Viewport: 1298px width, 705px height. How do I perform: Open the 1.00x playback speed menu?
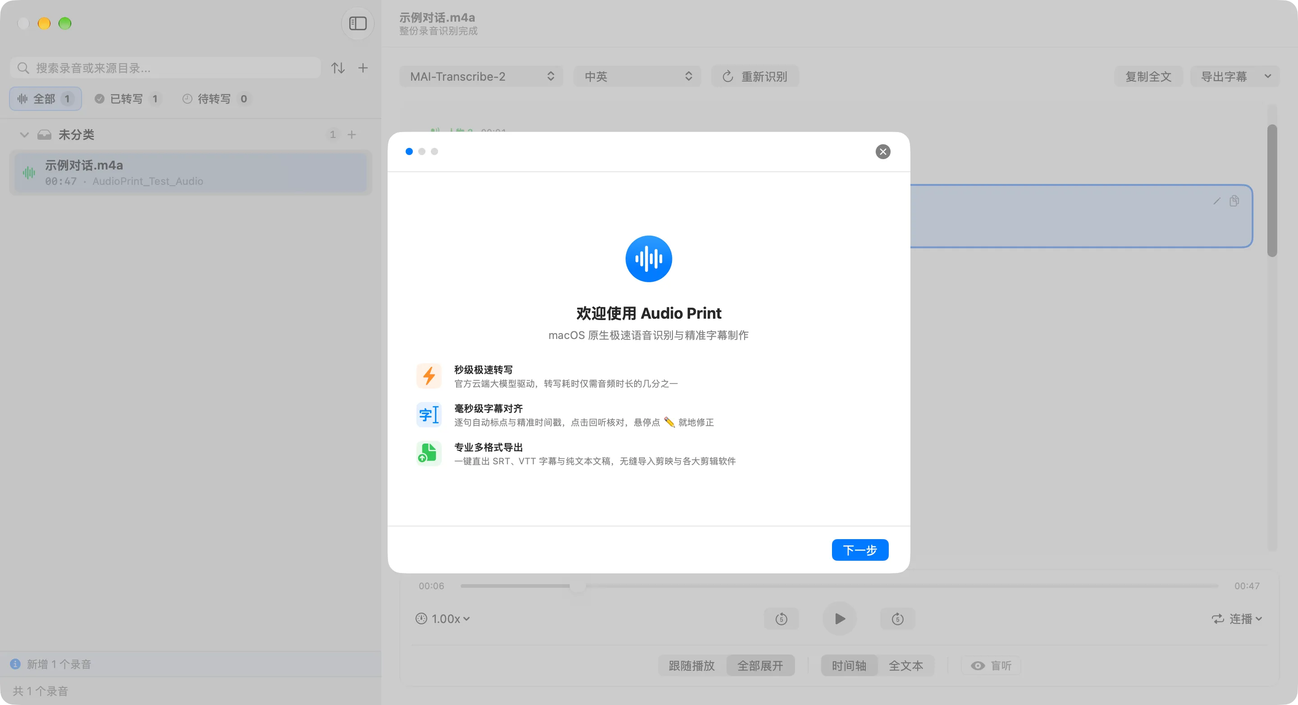[x=443, y=619]
